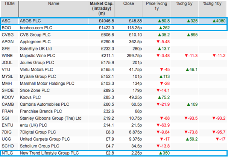The width and height of the screenshot is (228, 158).
Task: Select Stanley Gibbons Group (The) Ltd cell
Action: (50, 118)
